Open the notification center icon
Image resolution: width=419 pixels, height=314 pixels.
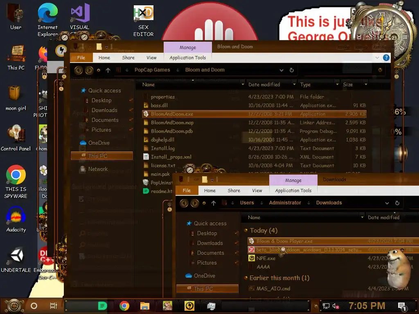402,306
